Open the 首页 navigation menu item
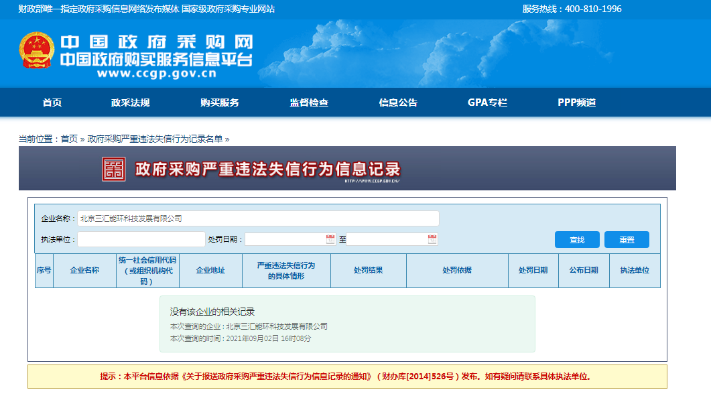The height and width of the screenshot is (396, 711). point(52,103)
